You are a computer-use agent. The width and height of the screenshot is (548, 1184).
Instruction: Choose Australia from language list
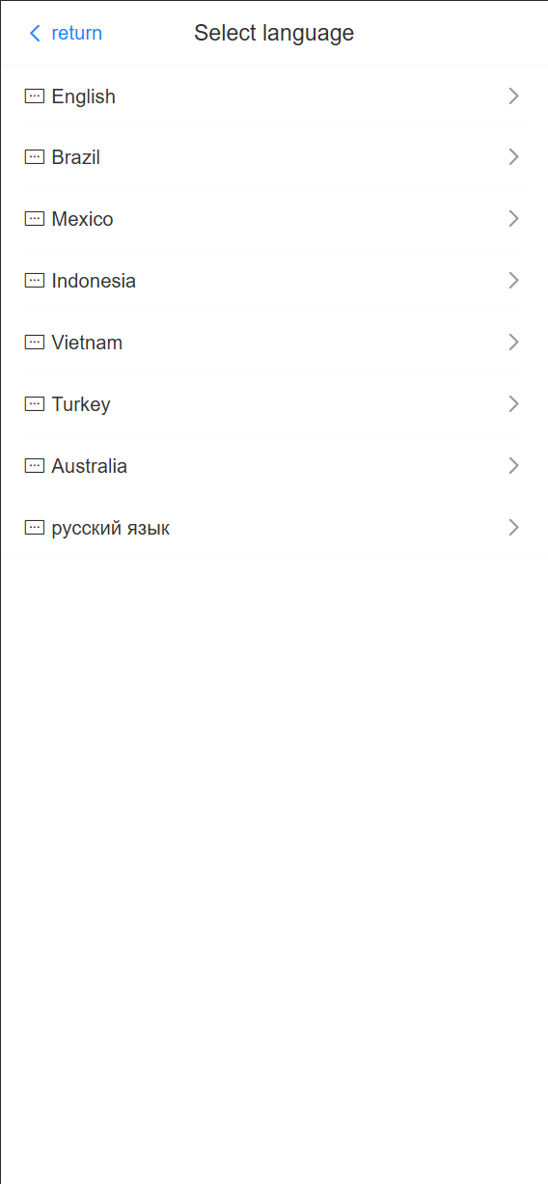[x=274, y=466]
